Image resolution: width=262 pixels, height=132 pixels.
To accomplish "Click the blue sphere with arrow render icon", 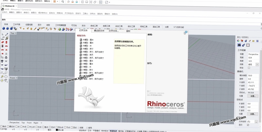I will [x=11, y=28].
